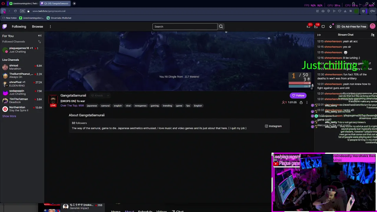Select the viral tag

(x=128, y=106)
